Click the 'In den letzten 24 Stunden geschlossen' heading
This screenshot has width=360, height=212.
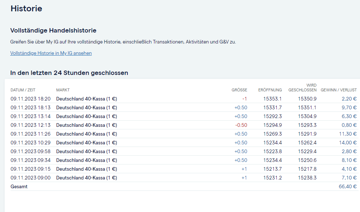69,73
